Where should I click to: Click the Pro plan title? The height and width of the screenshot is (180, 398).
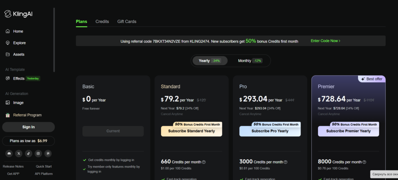coord(243,87)
